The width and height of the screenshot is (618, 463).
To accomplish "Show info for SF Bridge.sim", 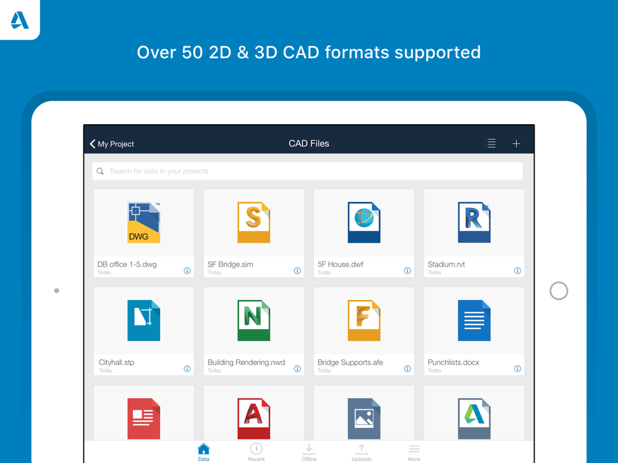I will point(297,270).
